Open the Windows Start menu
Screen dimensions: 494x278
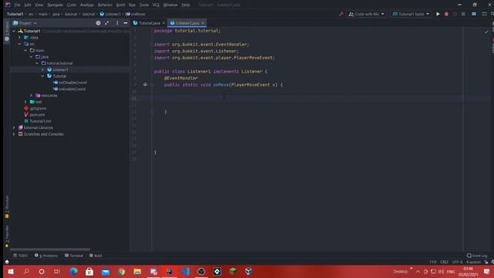coord(10,271)
